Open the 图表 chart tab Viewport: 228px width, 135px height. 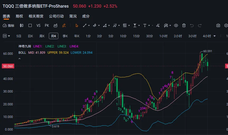click(x=6, y=16)
